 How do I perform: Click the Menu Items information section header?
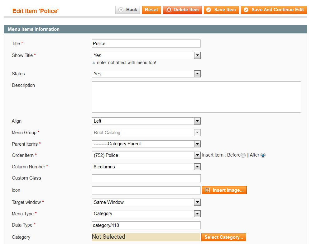155,29
